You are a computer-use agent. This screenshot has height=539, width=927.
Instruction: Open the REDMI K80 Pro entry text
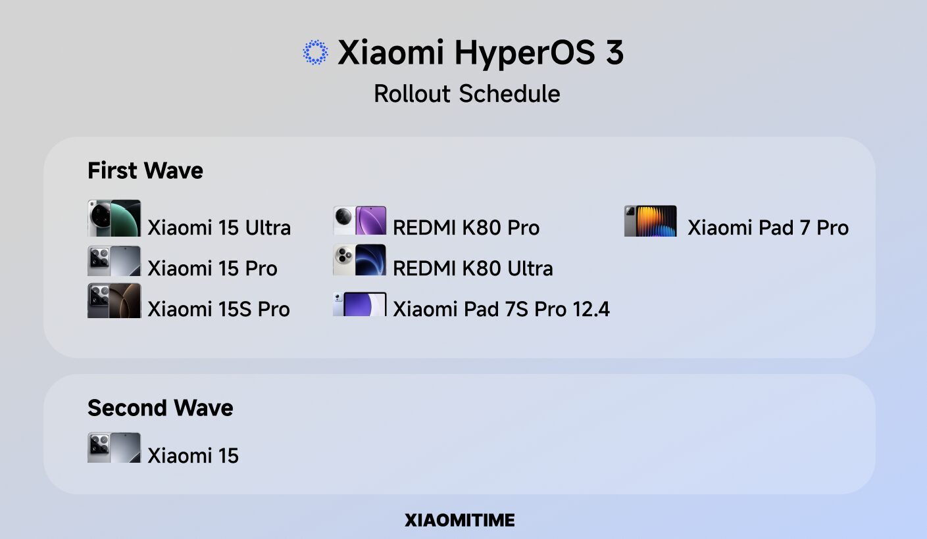coord(466,227)
